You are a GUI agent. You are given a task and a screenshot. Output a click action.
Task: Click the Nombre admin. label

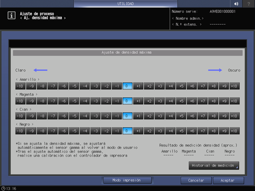(188, 18)
